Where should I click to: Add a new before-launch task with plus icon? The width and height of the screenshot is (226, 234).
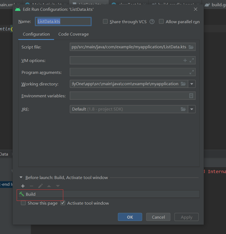[23, 186]
